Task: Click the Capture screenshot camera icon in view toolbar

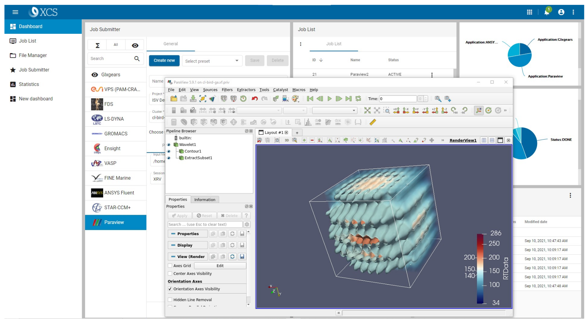Action: (x=277, y=140)
